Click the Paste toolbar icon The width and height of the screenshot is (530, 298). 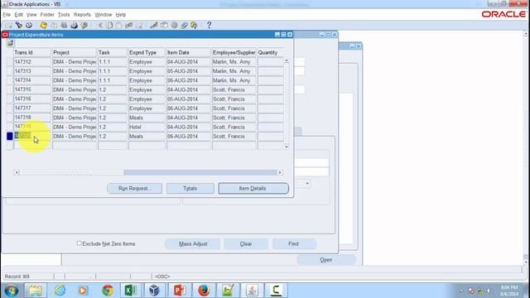pos(119,25)
